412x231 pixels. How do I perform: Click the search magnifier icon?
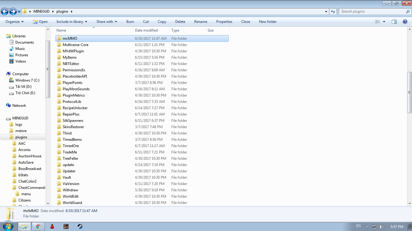click(408, 11)
